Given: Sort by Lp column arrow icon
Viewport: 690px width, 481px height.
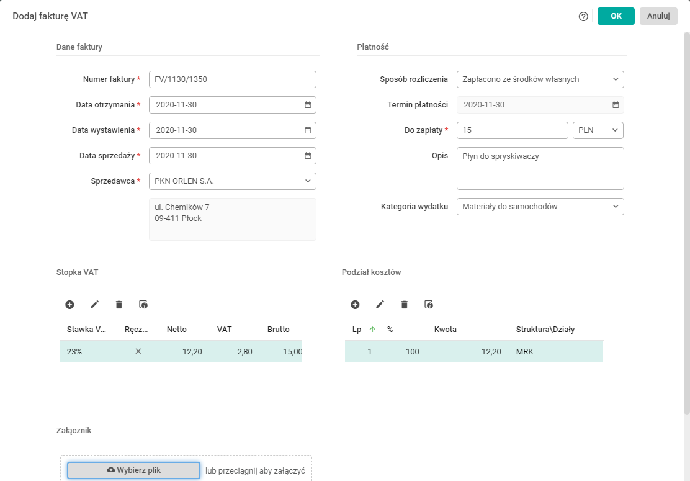Looking at the screenshot, I should click(372, 329).
